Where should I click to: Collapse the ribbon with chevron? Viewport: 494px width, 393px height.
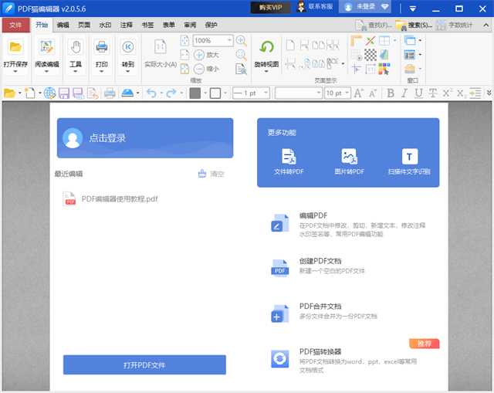click(x=486, y=25)
